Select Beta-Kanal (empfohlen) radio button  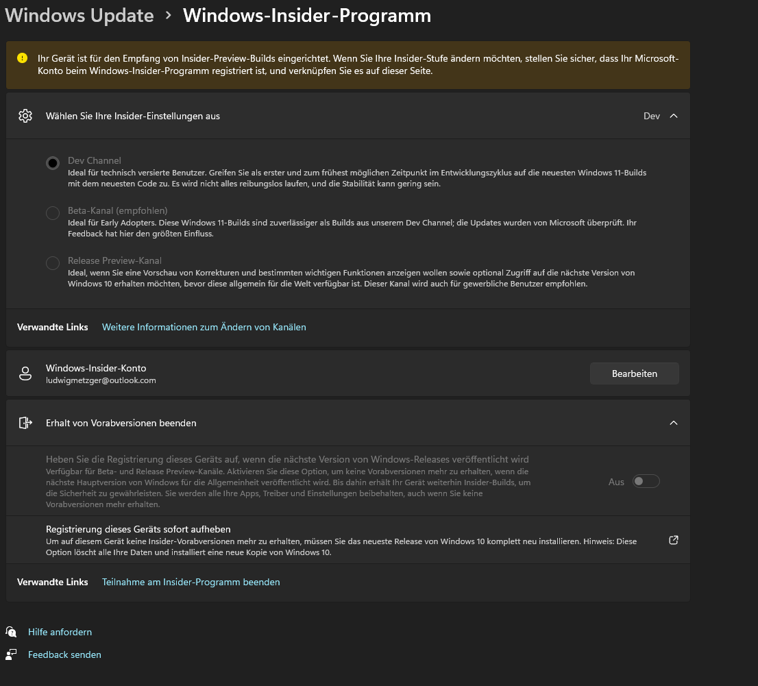pyautogui.click(x=53, y=213)
